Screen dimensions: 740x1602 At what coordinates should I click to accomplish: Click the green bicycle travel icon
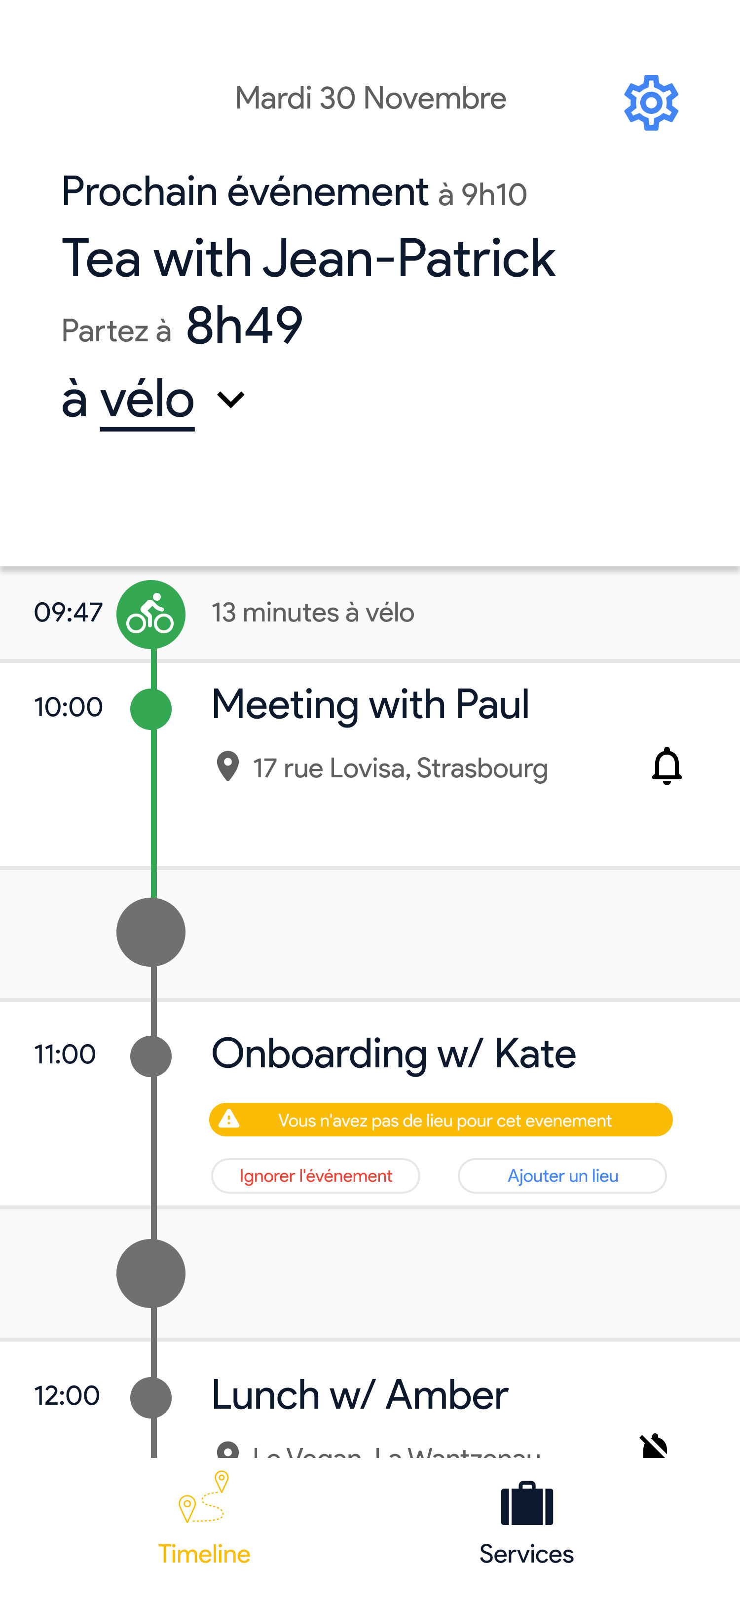tap(150, 615)
